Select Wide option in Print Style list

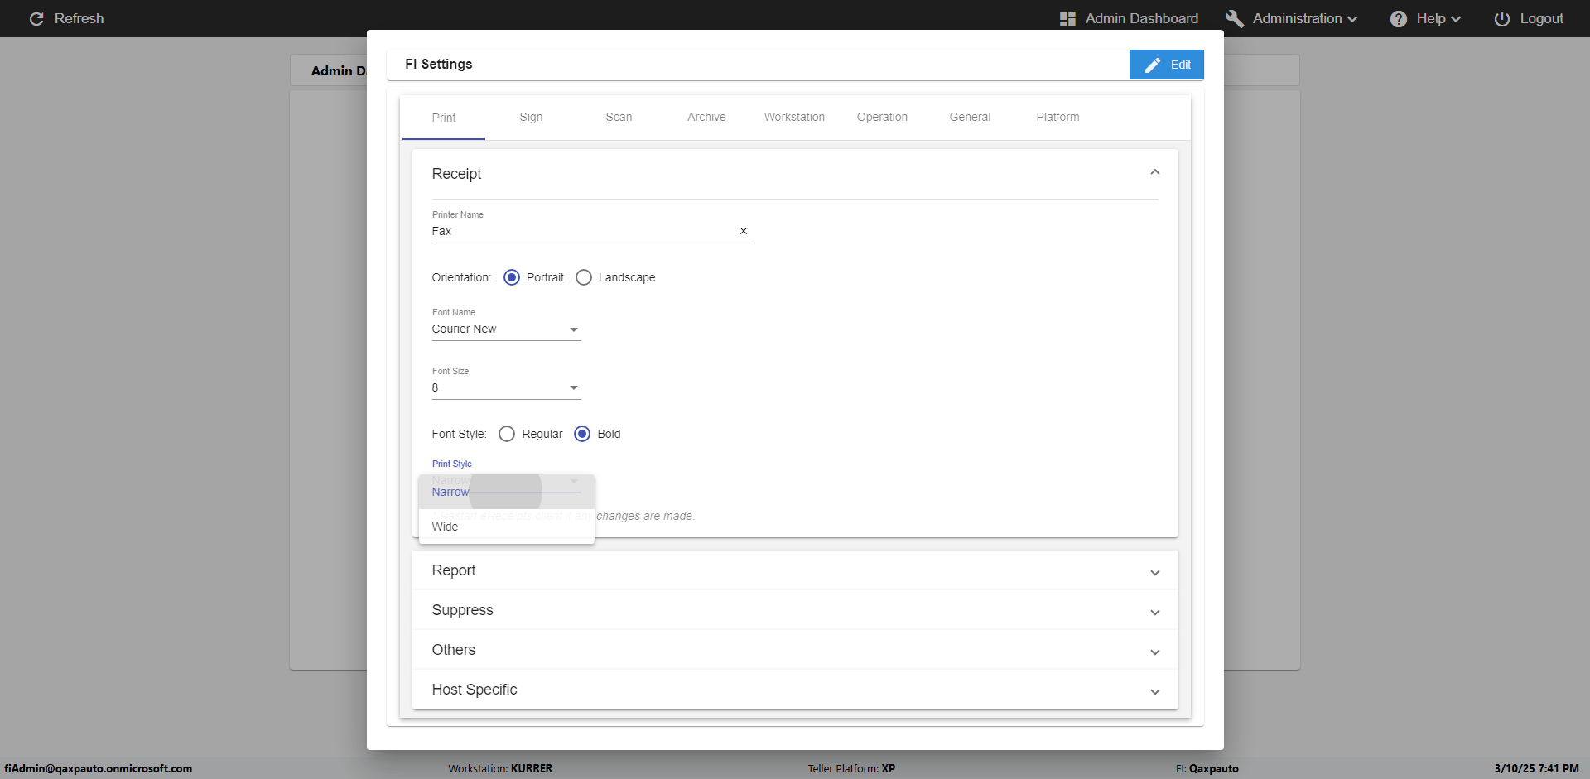446,527
